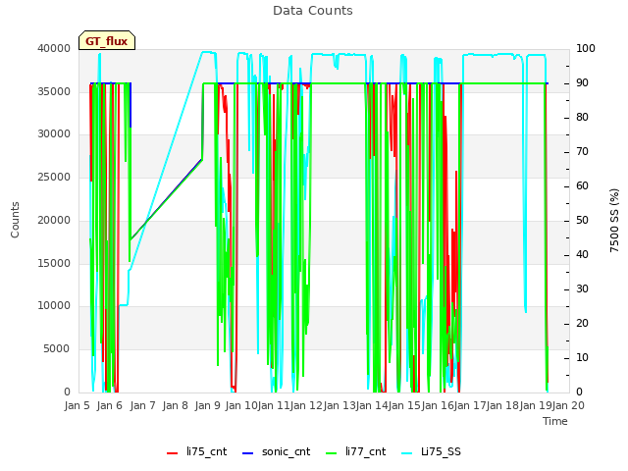This screenshot has height=471, width=628.
Task: Click the 30 percent right-axis label
Action: [x=582, y=288]
